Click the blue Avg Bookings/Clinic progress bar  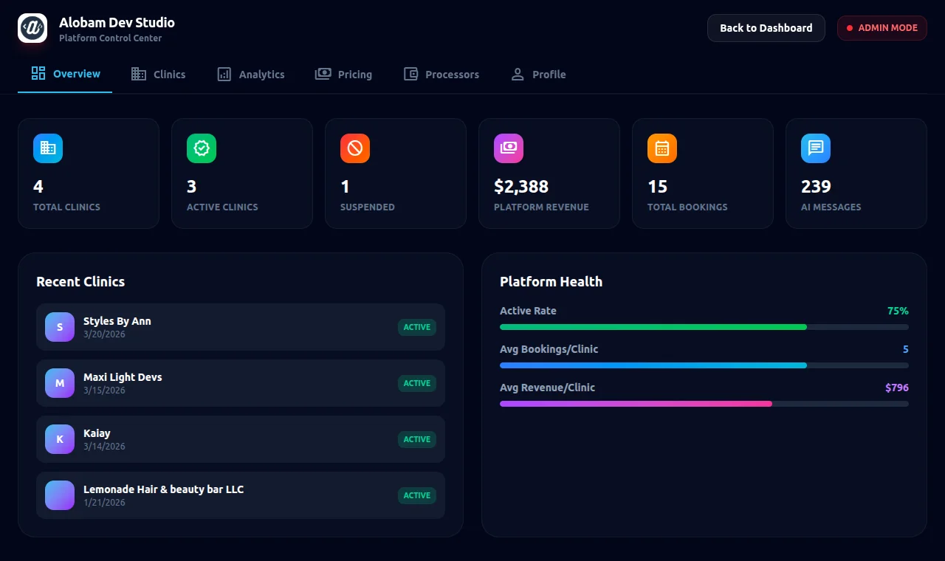(653, 365)
